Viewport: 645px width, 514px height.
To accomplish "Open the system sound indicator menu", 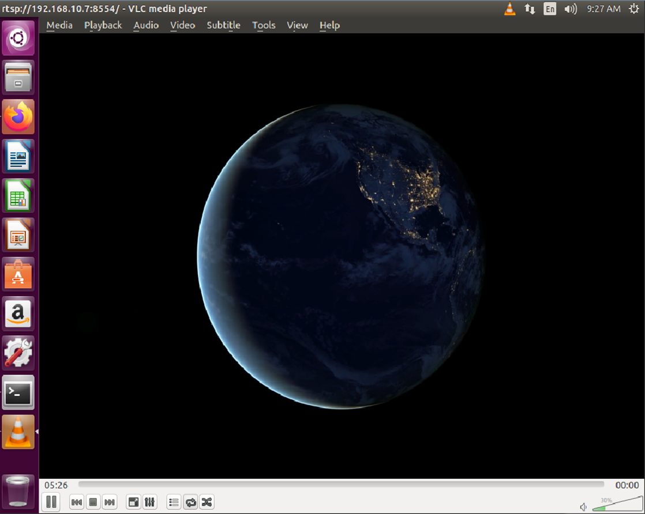I will [571, 9].
